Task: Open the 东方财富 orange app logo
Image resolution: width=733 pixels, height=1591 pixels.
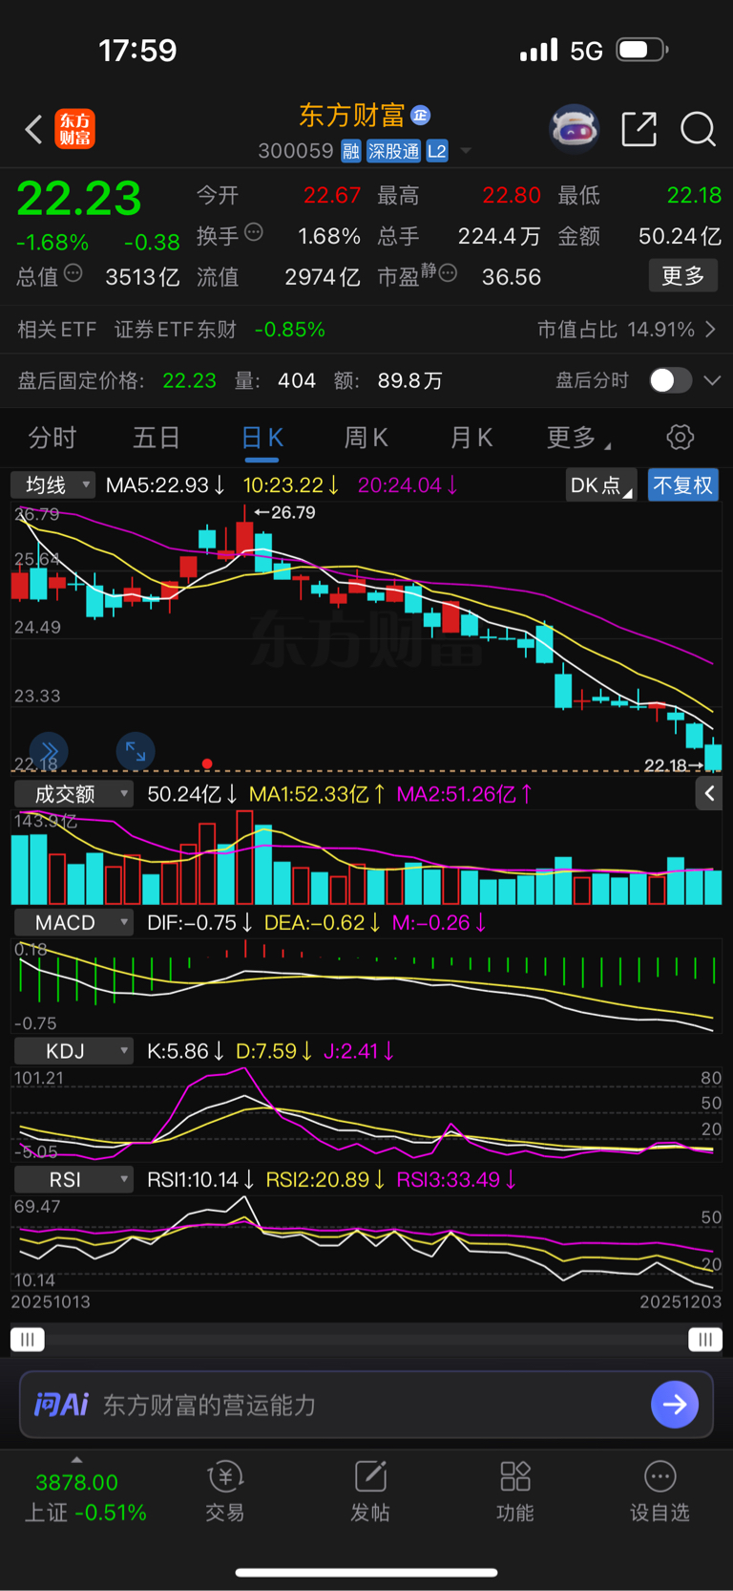Action: coord(74,129)
